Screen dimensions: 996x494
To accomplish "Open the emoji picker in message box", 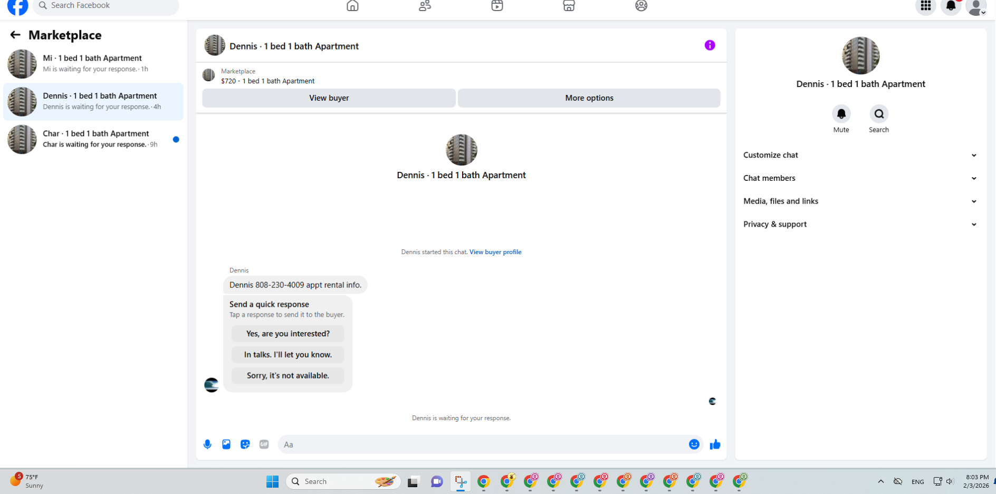I will [x=694, y=444].
